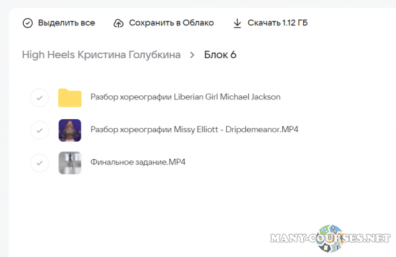Open file name Missy Elliott - Dripdemeanor.MP4
Screen dimensions: 396x257
[x=194, y=130]
